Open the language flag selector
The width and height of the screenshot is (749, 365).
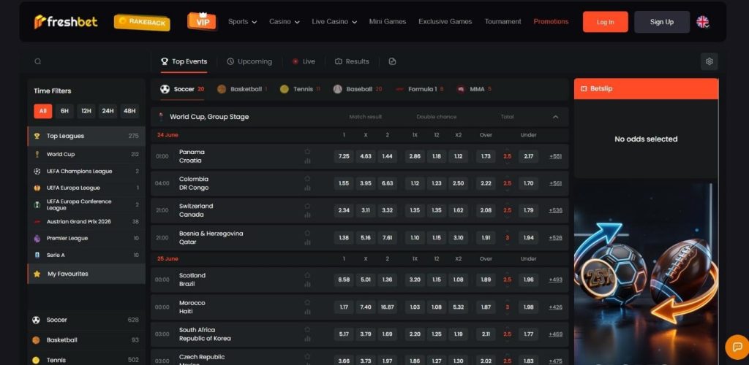click(702, 22)
